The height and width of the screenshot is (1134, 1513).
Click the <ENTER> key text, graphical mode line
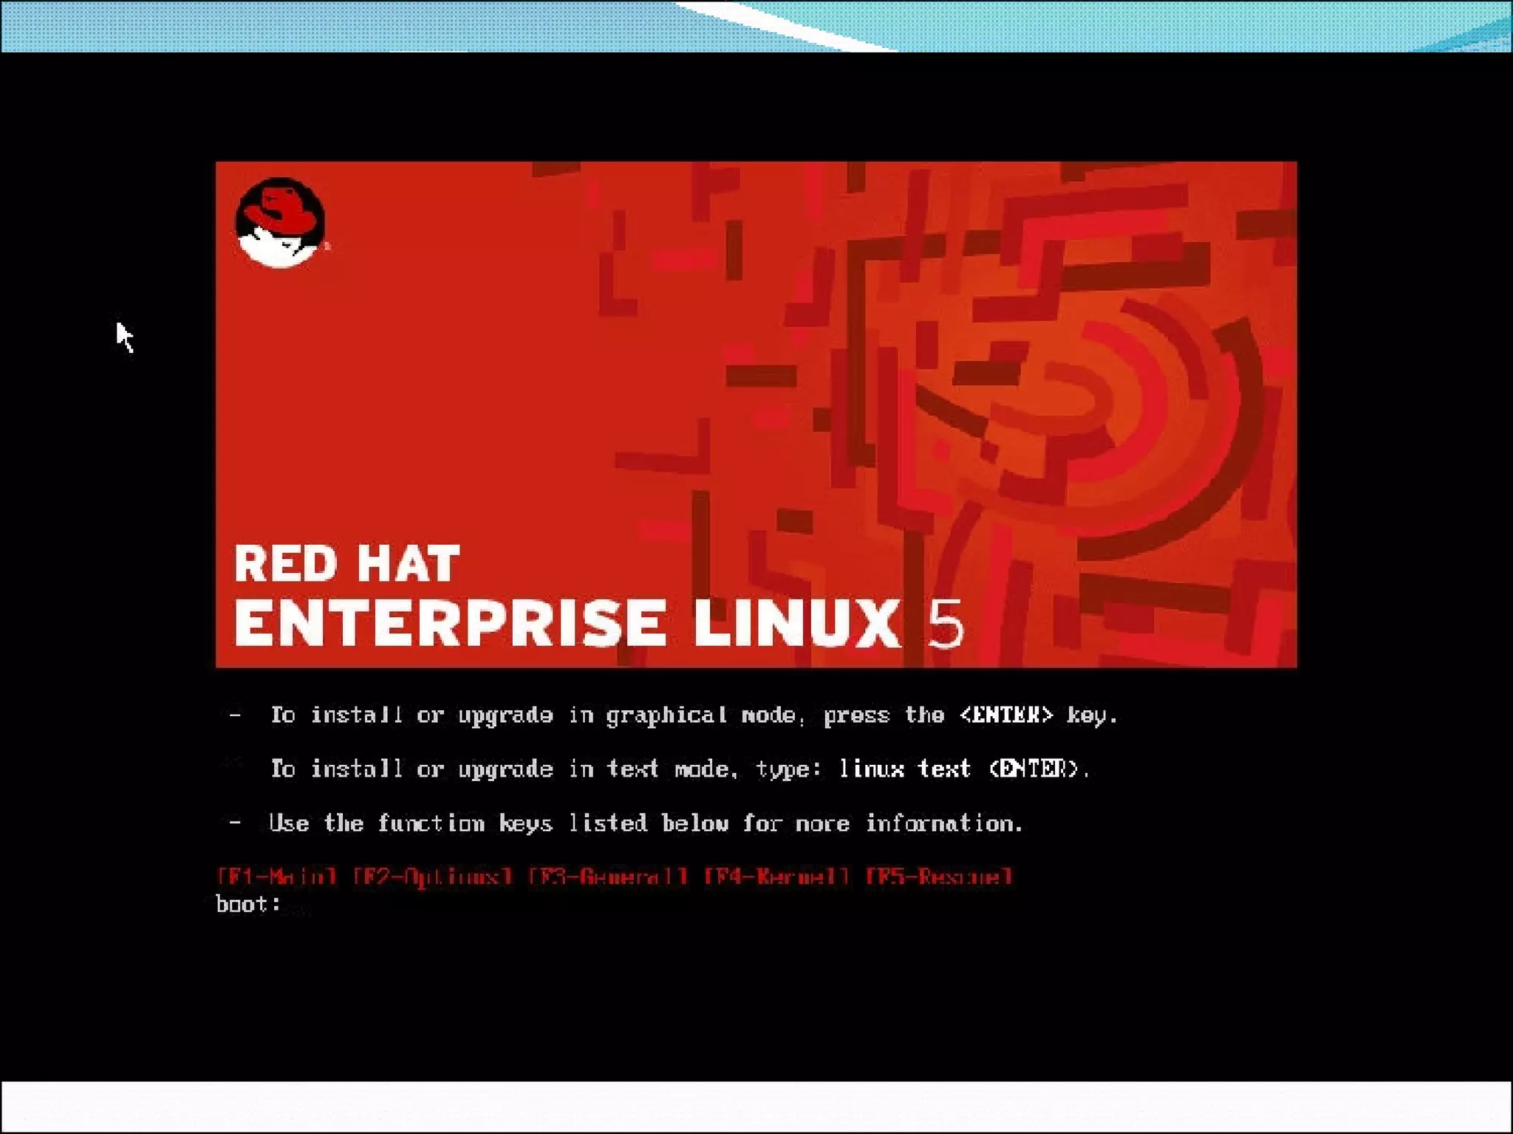point(1005,715)
